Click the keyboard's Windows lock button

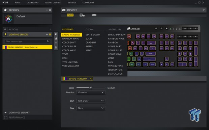tap(167, 28)
